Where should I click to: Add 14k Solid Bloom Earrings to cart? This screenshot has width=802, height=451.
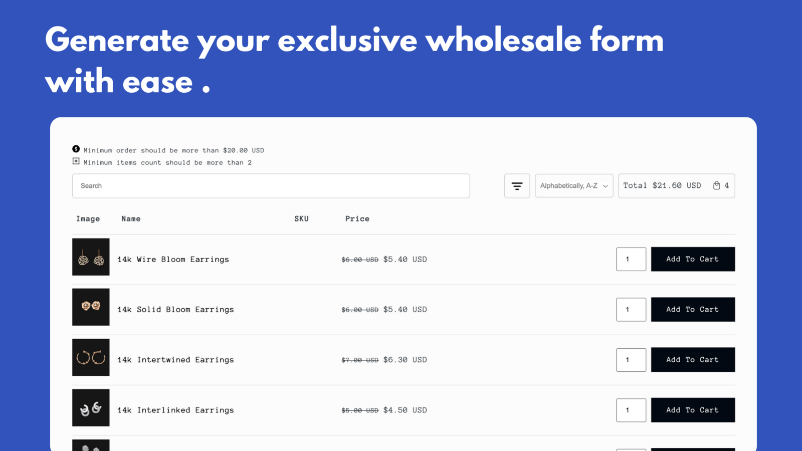[x=692, y=309]
